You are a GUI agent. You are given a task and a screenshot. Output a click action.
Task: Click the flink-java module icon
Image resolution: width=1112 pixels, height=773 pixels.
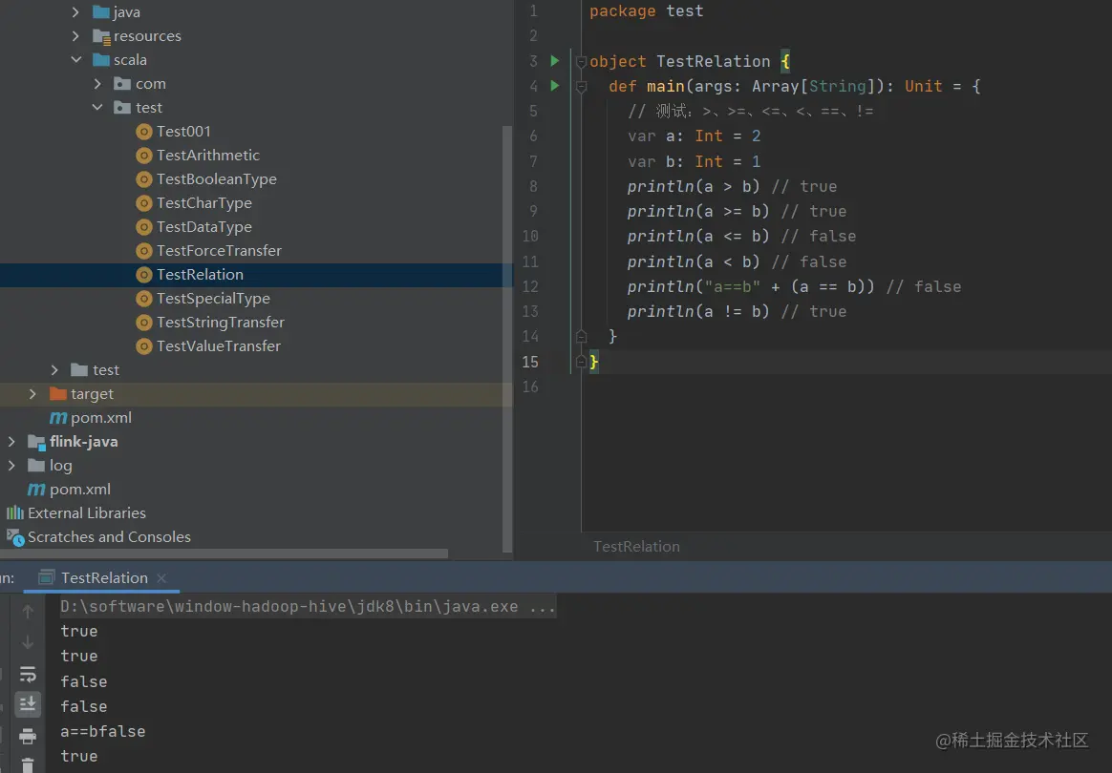point(37,442)
